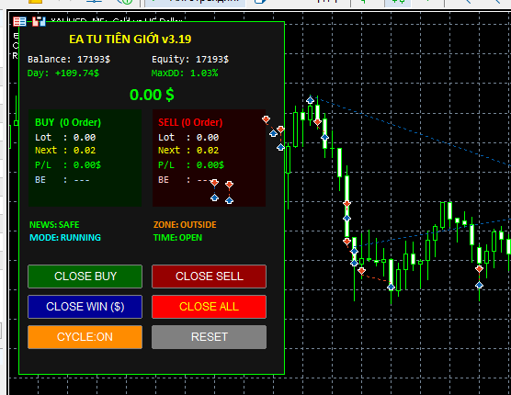Screen dimensions: 511x395
Task: Click the Balance: 17193$ text
Action: 69,60
